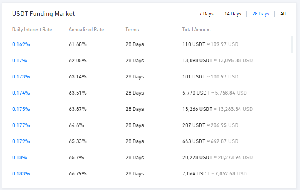Choose the 28 Days term filter

click(260, 14)
